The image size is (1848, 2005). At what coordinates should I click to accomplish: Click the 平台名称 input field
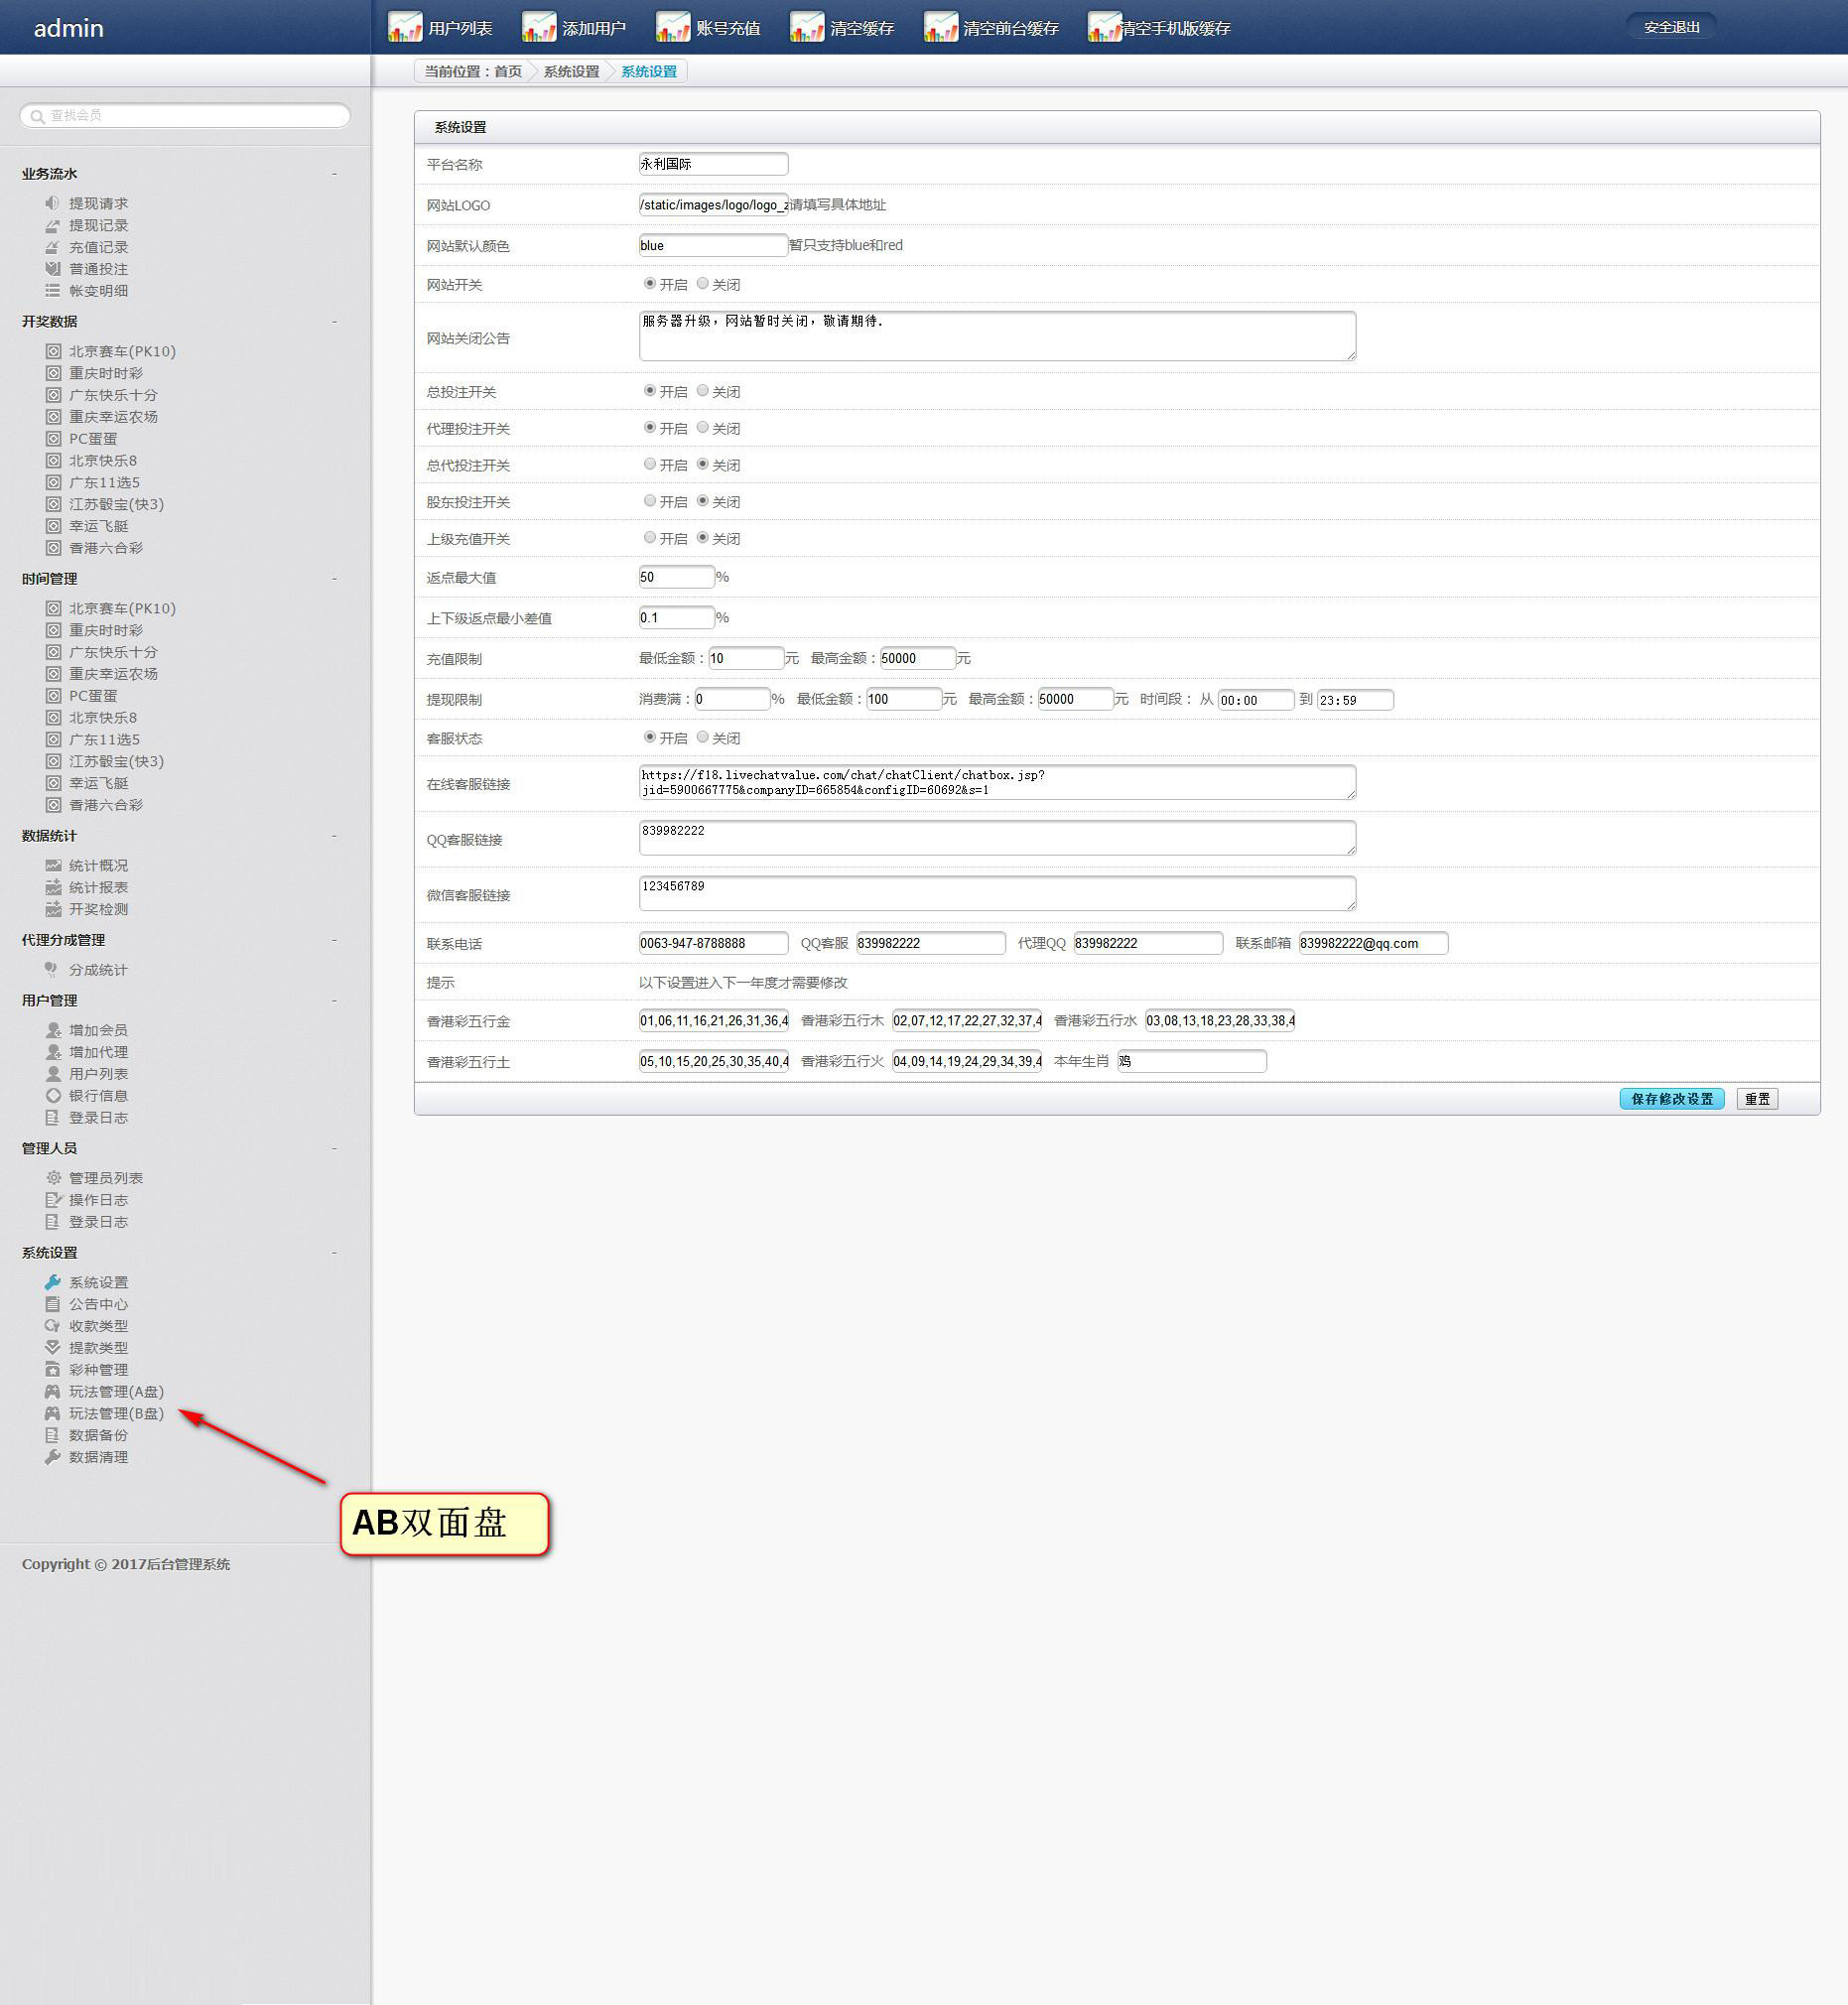[713, 163]
